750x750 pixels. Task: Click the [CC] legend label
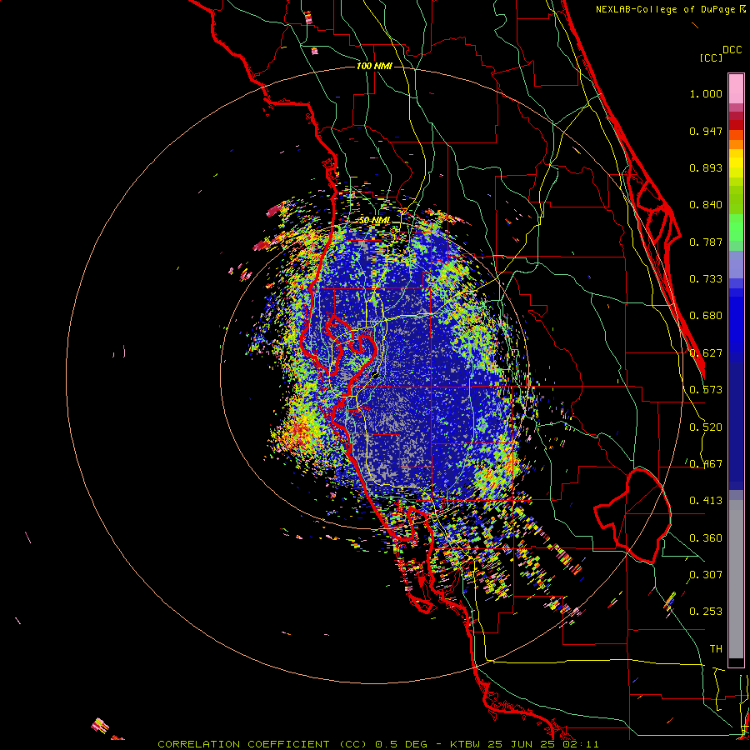711,57
